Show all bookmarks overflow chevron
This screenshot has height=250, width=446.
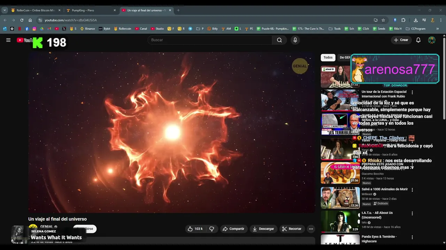pos(438,29)
